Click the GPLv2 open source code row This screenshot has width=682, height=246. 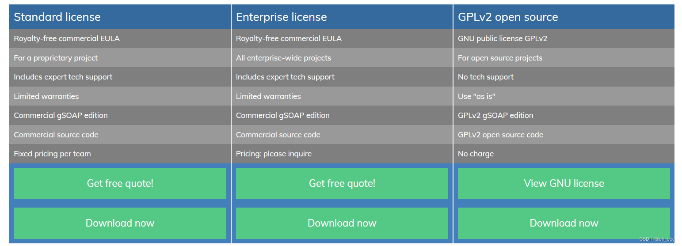pyautogui.click(x=564, y=135)
